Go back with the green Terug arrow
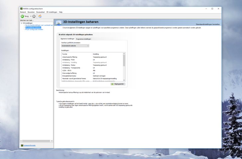 coord(22,16)
